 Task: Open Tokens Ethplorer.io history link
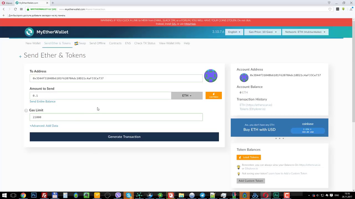252,109
